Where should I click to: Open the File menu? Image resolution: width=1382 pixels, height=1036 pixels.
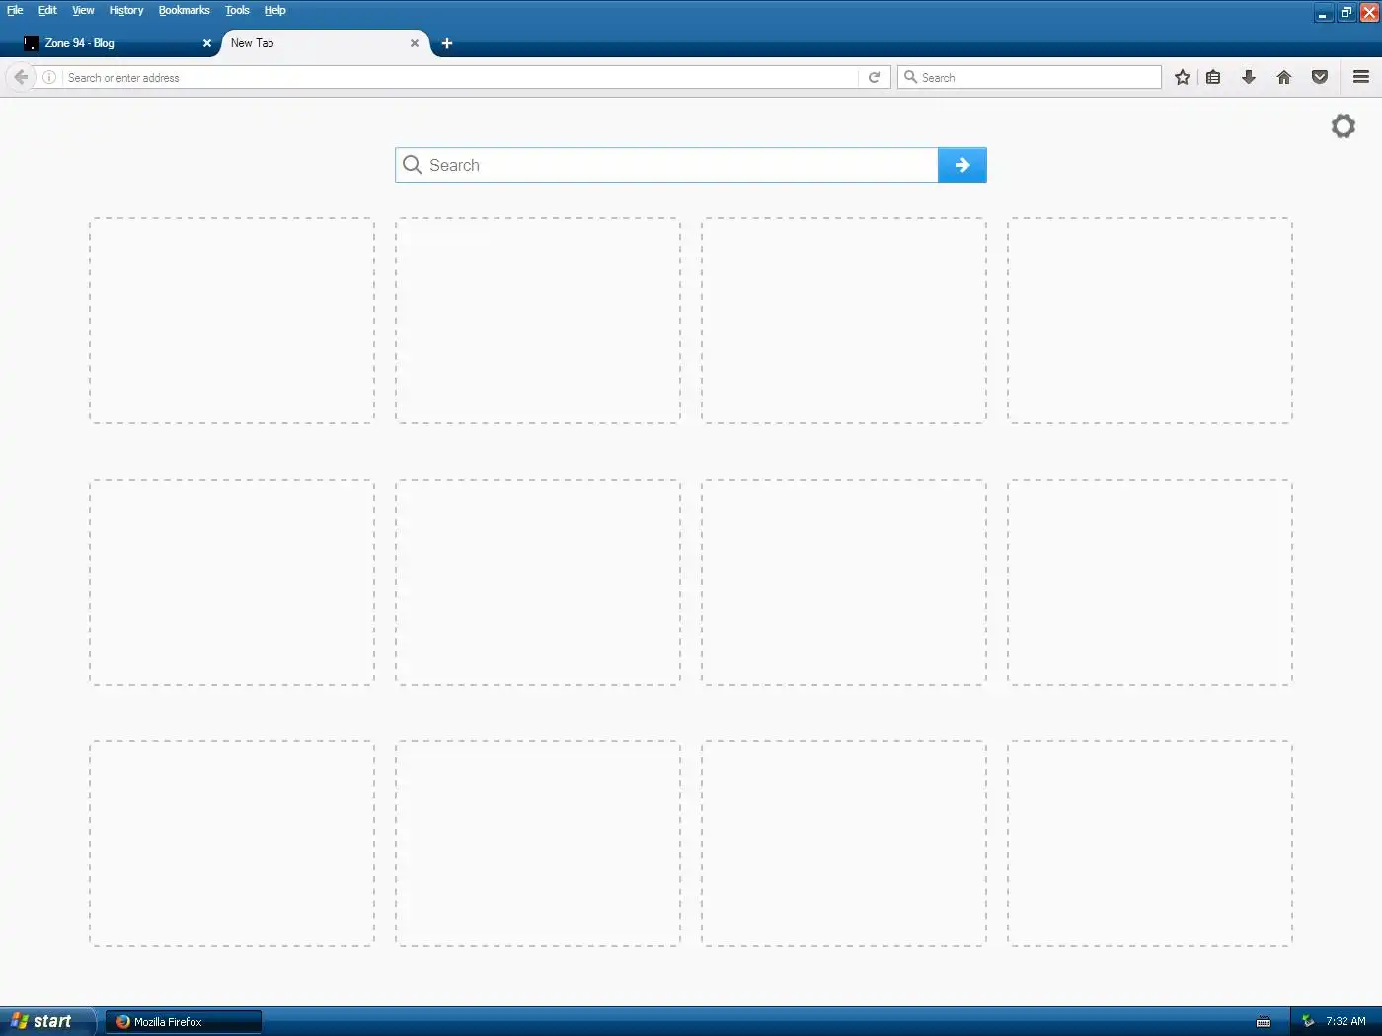point(15,10)
